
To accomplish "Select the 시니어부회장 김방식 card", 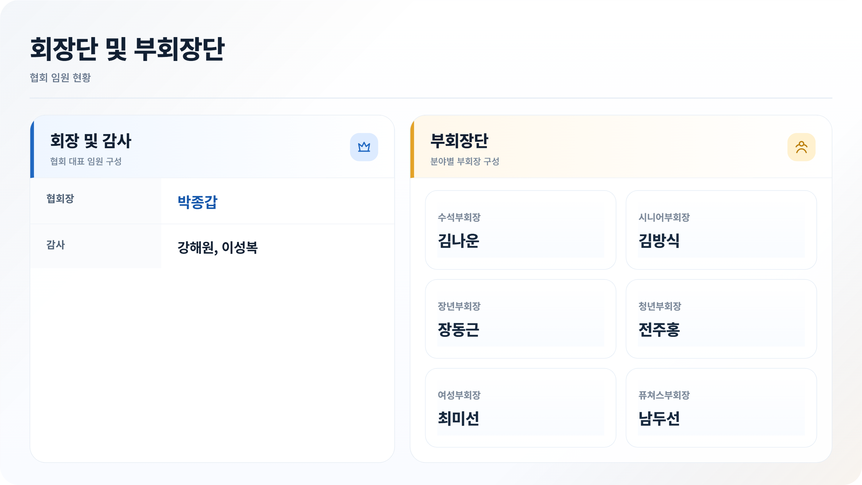I will 721,230.
